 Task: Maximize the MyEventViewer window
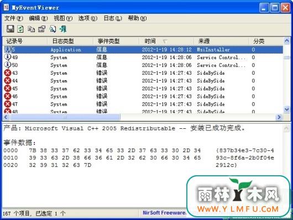coord(275,8)
